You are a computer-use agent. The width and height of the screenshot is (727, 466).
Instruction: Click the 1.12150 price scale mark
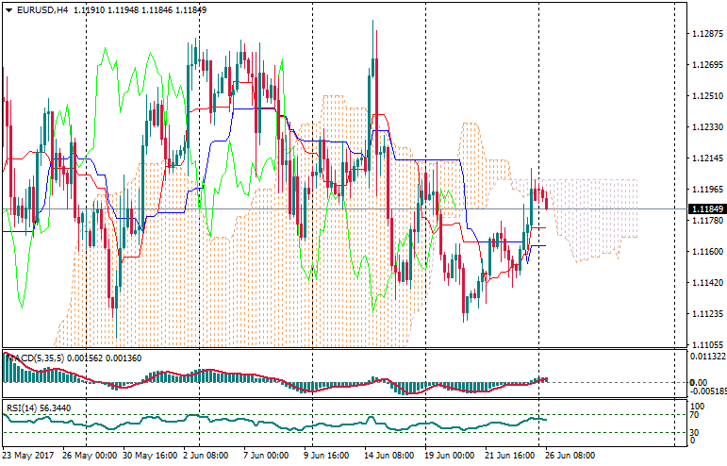tap(706, 158)
